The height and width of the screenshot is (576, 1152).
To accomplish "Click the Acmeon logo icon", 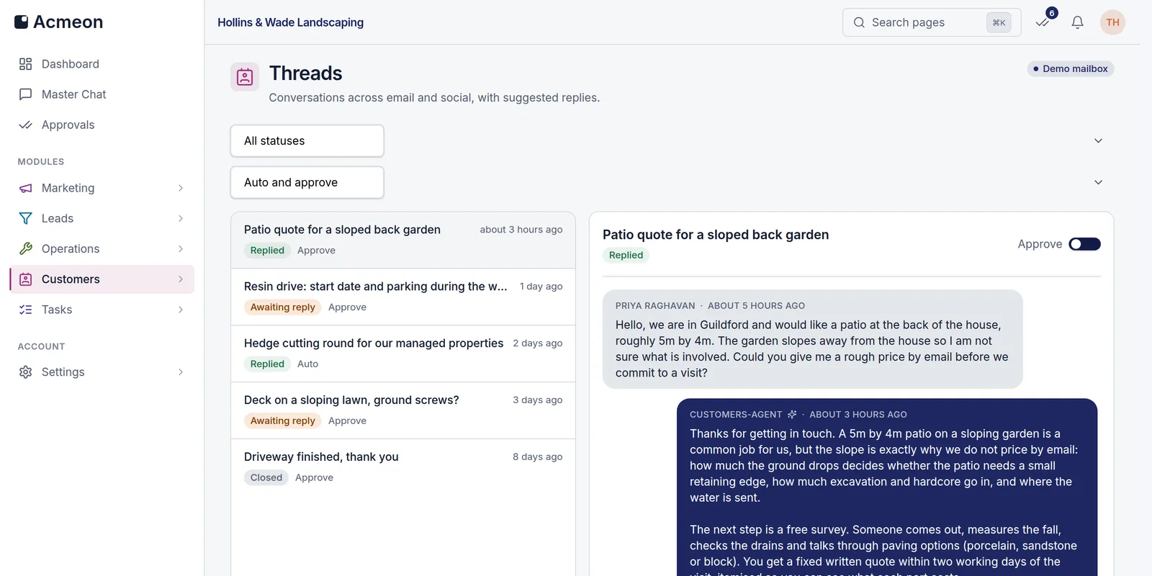I will [x=22, y=22].
